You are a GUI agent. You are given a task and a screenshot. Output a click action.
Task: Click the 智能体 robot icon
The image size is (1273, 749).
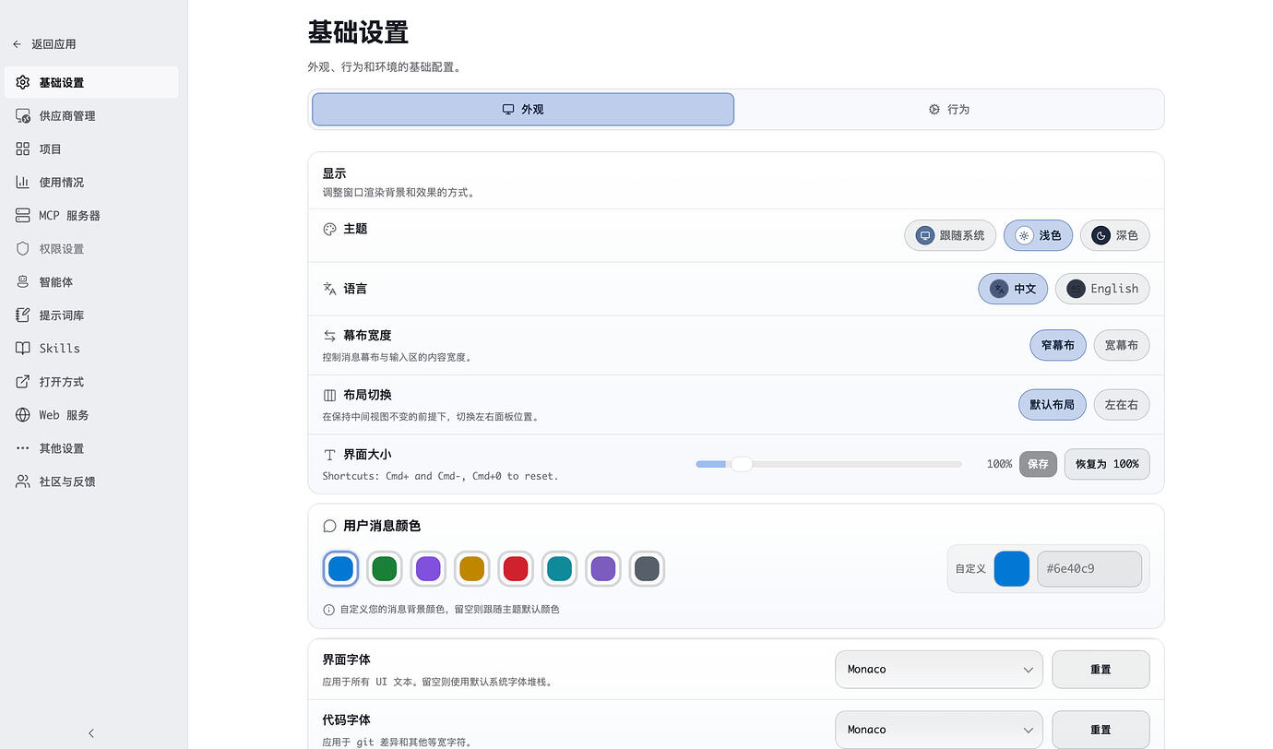point(23,282)
